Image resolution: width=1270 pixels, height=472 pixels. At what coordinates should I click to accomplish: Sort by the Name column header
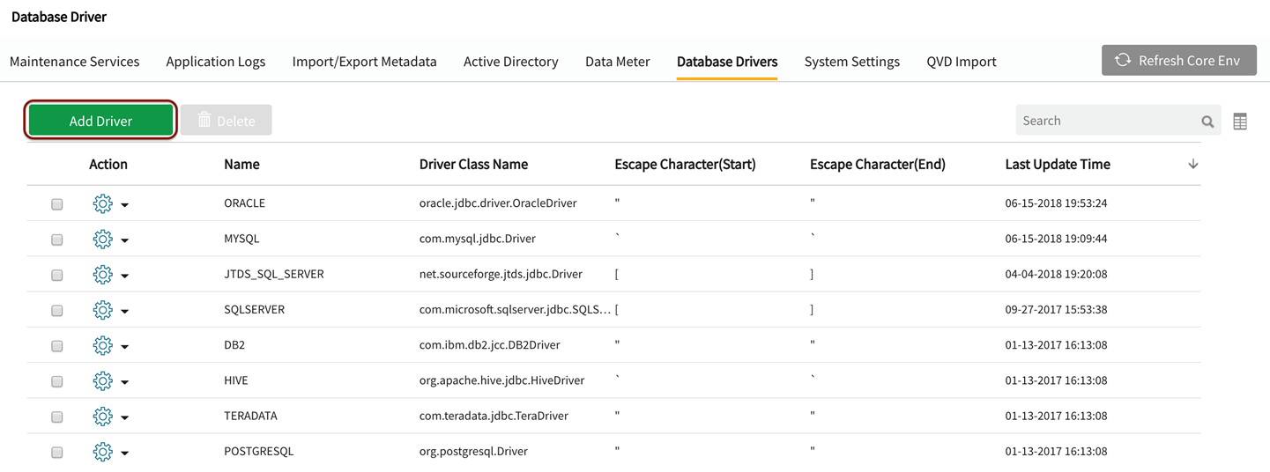[241, 164]
